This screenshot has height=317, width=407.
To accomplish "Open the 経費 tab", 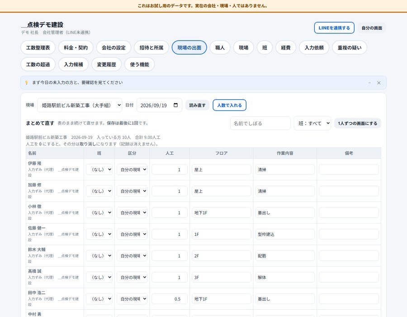I will (285, 48).
